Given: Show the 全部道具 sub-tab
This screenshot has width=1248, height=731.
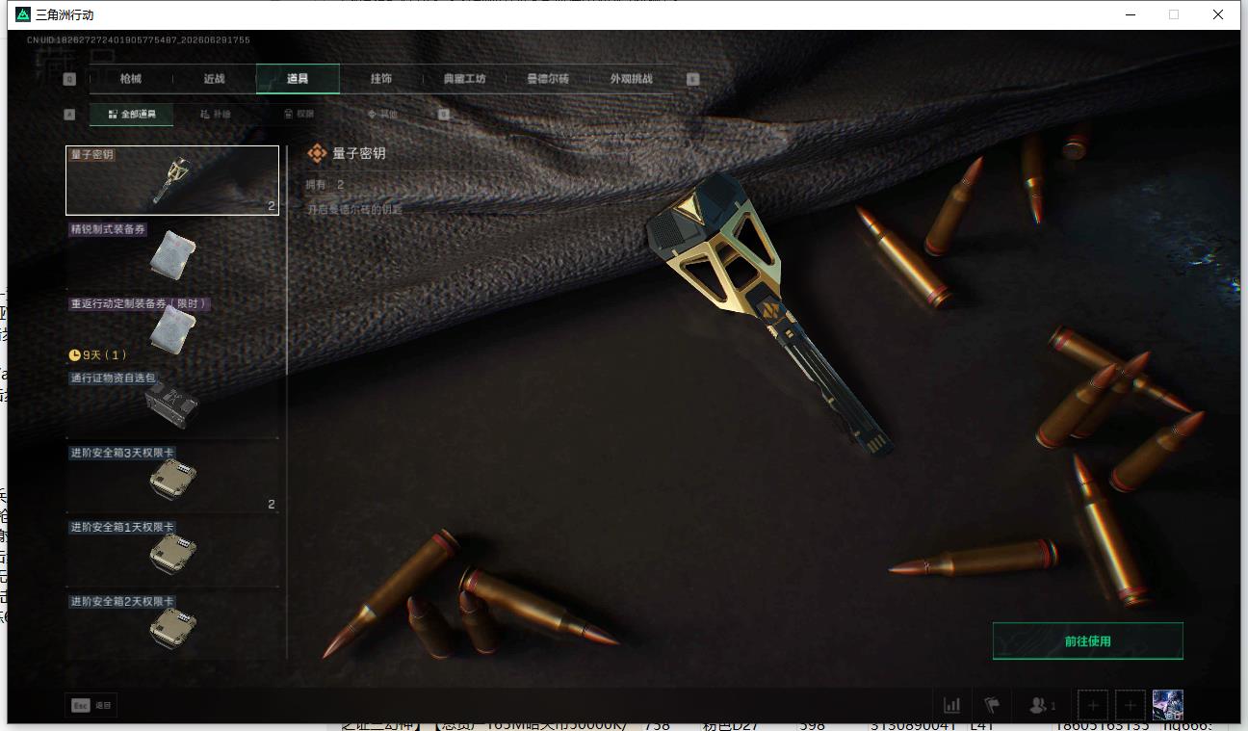Looking at the screenshot, I should tap(132, 114).
